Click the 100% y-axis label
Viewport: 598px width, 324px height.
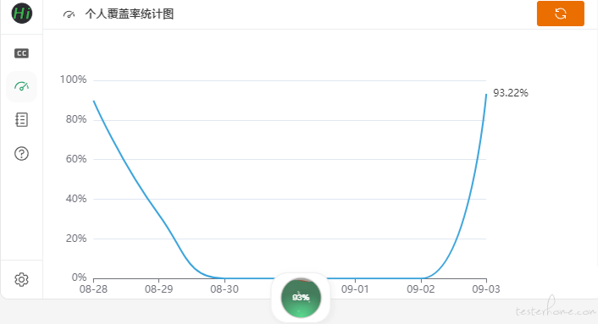73,80
